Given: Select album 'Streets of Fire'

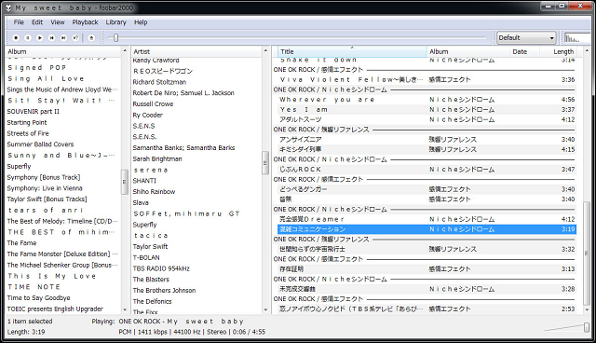Looking at the screenshot, I should pos(28,133).
